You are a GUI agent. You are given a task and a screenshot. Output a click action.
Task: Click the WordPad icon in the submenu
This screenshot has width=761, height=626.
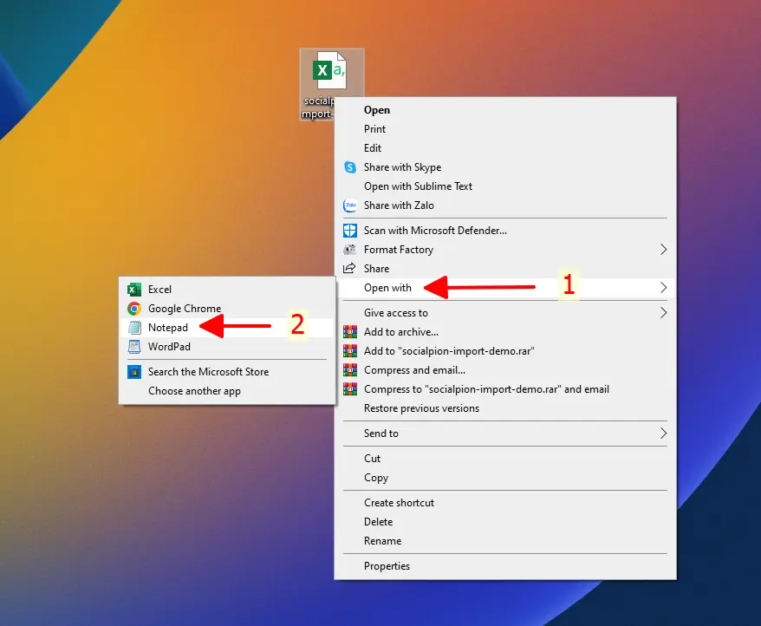134,347
